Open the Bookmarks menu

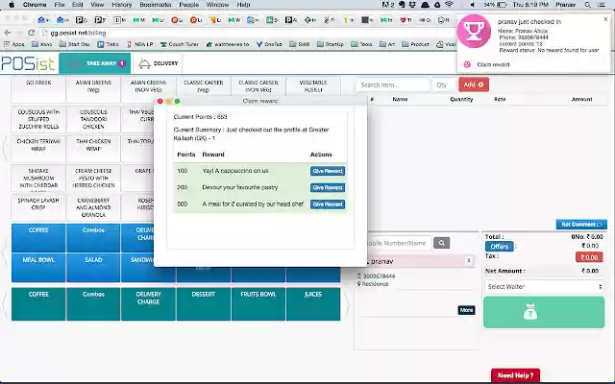tap(156, 5)
